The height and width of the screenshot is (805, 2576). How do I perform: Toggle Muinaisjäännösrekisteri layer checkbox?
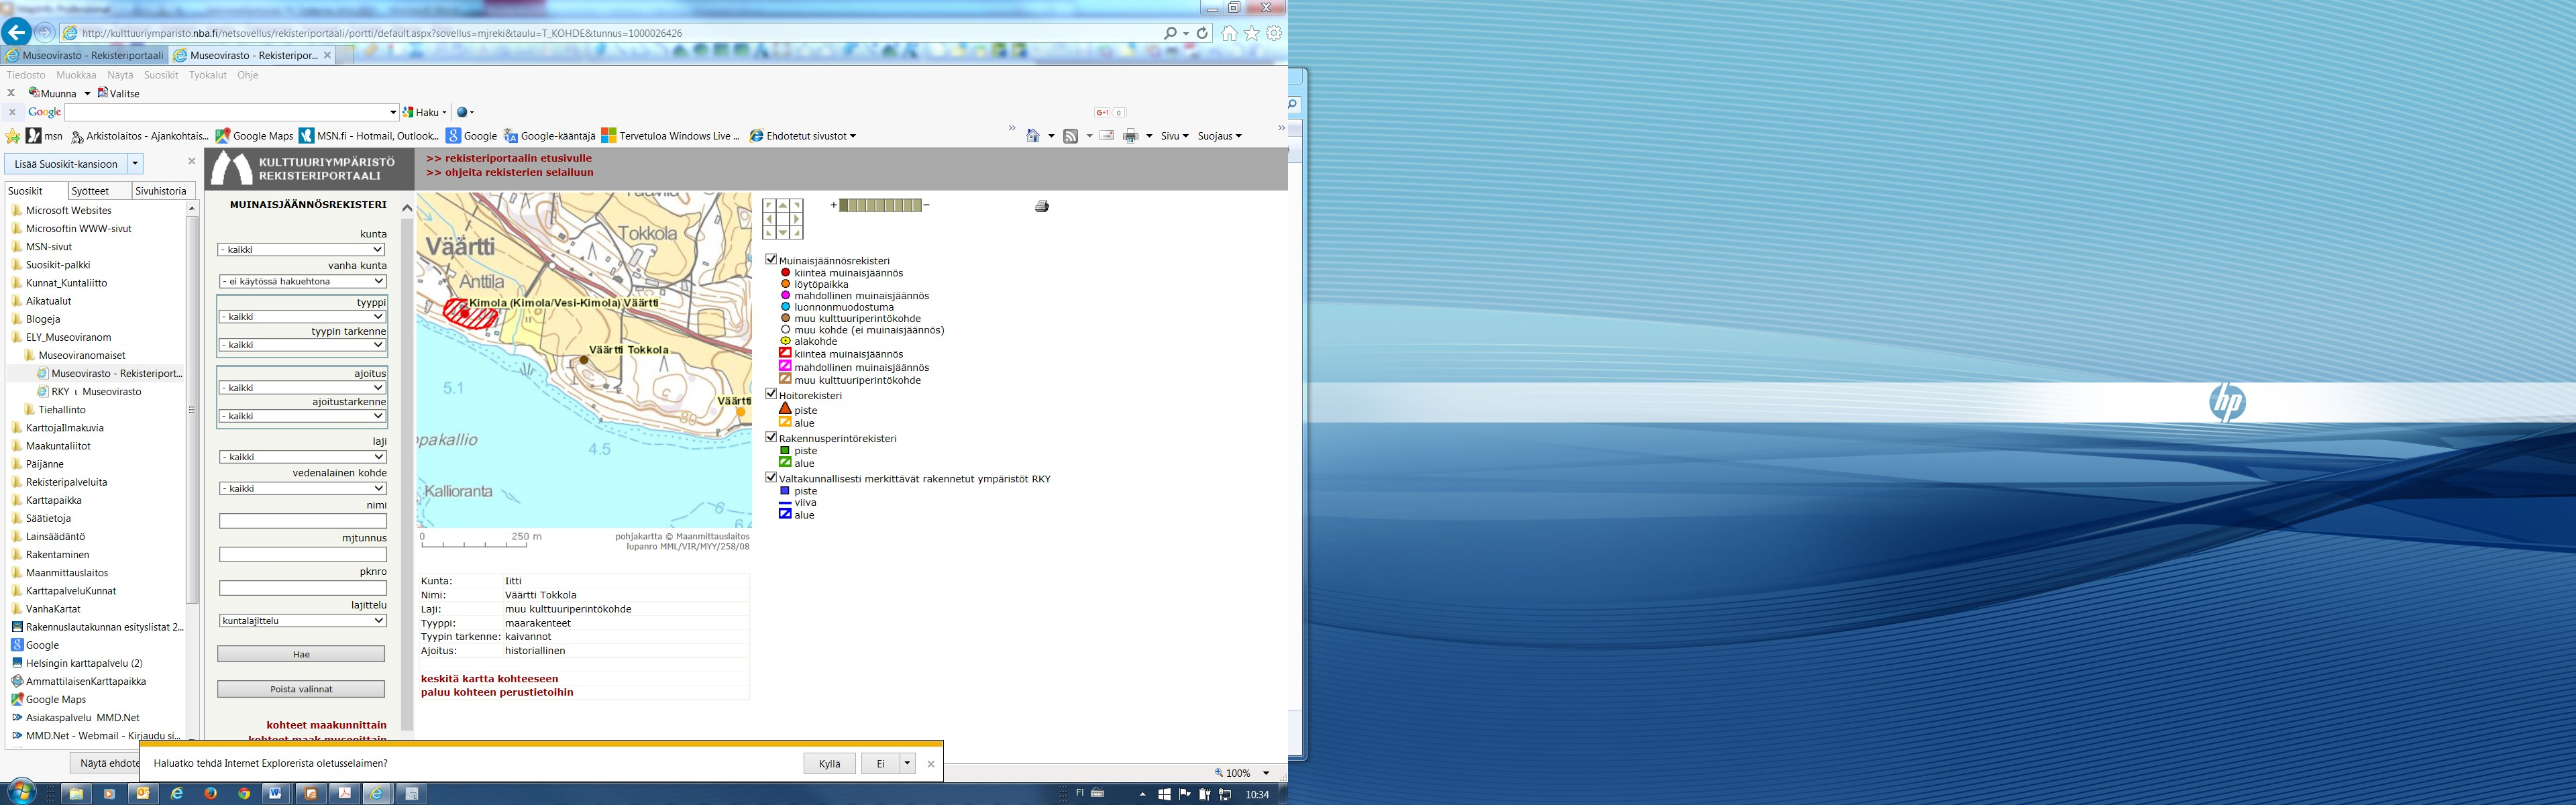[x=771, y=259]
